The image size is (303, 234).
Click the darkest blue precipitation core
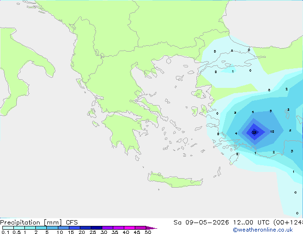[x=254, y=132]
